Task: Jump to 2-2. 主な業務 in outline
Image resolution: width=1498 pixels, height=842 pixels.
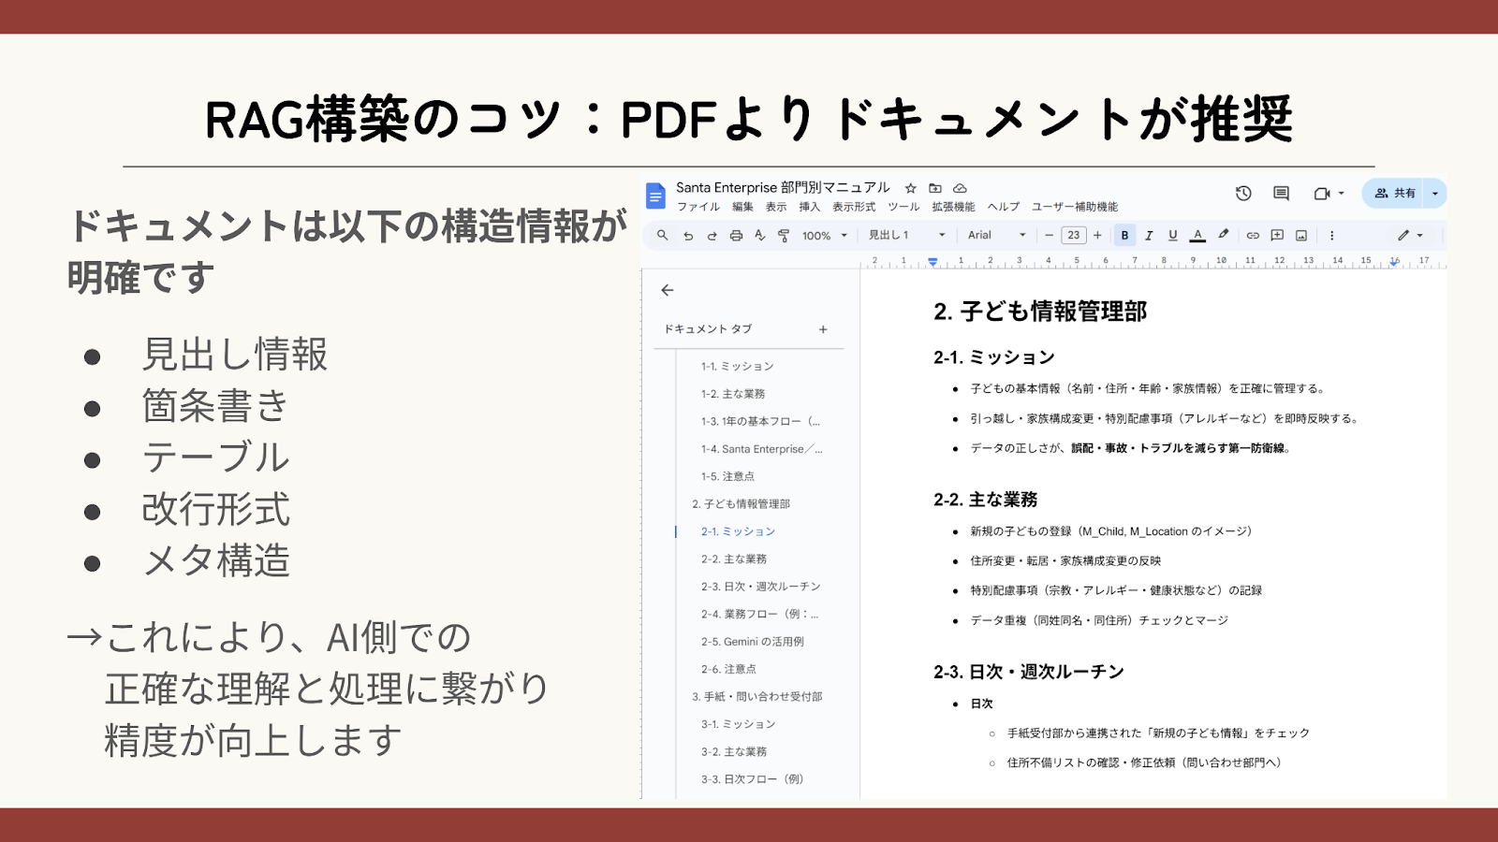Action: click(x=734, y=559)
